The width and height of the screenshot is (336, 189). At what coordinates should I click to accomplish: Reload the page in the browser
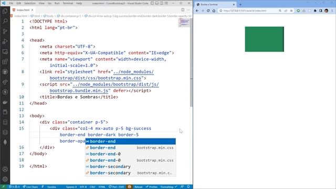click(x=208, y=10)
